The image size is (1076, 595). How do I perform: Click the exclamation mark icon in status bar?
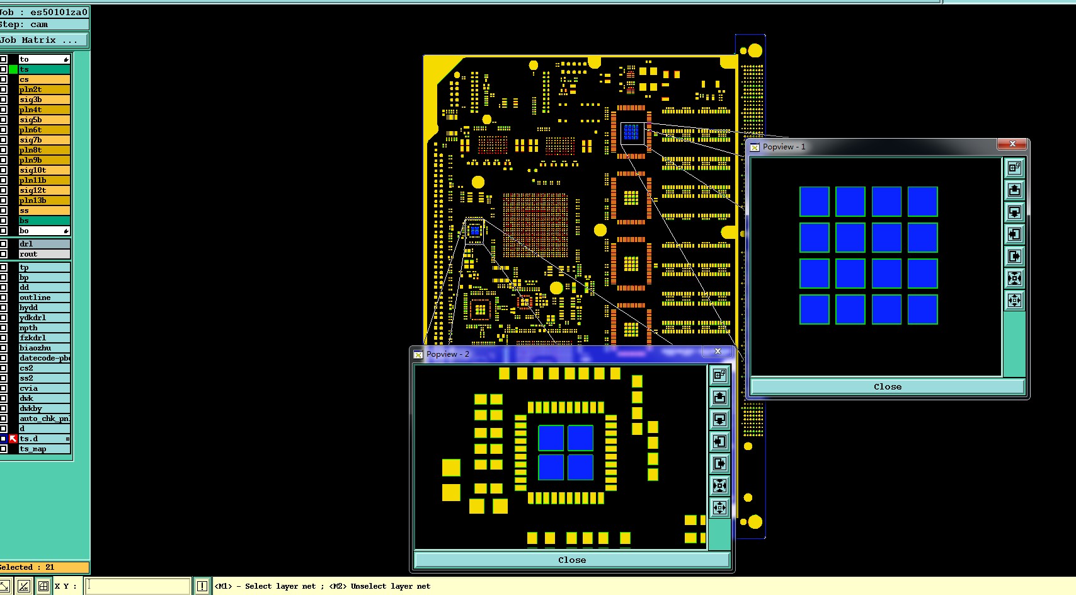click(202, 586)
